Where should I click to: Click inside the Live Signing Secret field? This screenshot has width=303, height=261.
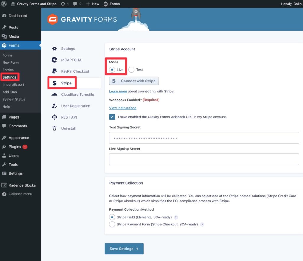click(x=204, y=159)
